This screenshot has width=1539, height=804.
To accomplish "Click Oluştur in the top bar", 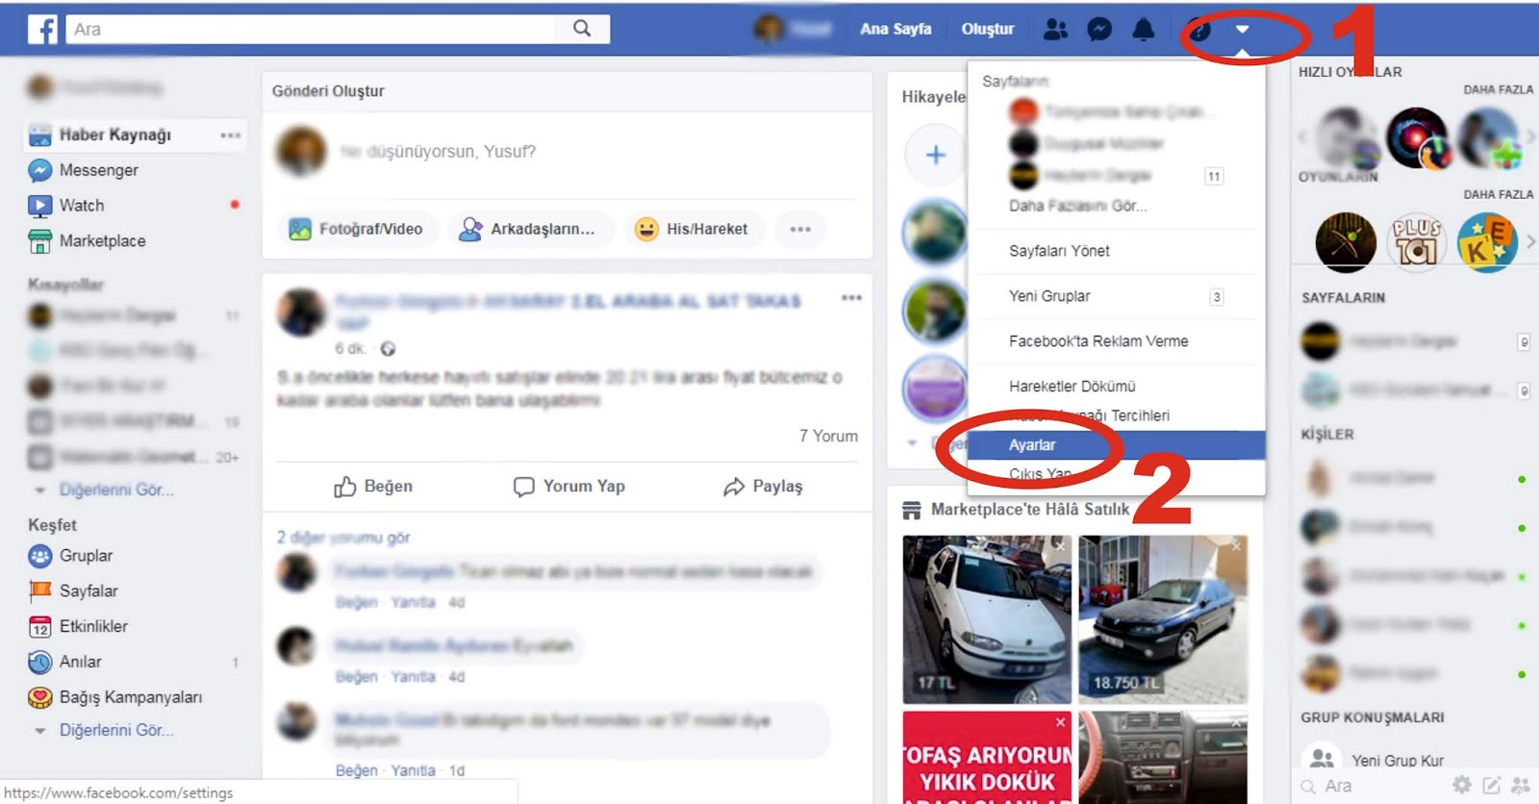I will [x=988, y=29].
